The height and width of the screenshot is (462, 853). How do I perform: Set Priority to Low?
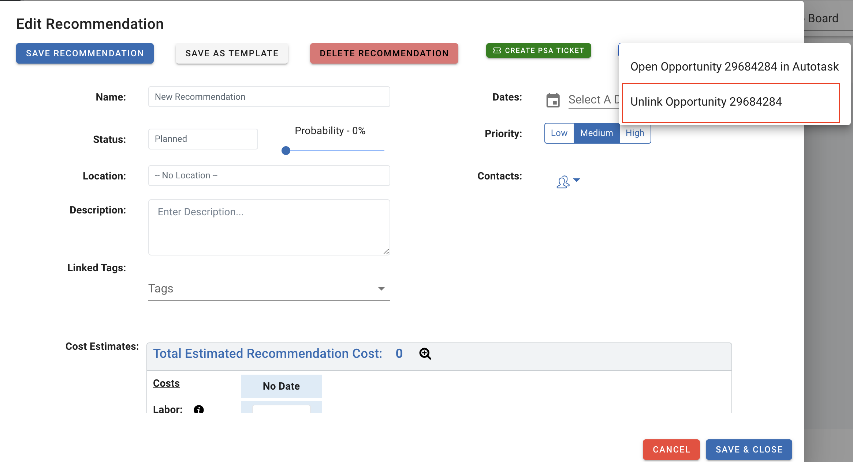click(x=558, y=133)
